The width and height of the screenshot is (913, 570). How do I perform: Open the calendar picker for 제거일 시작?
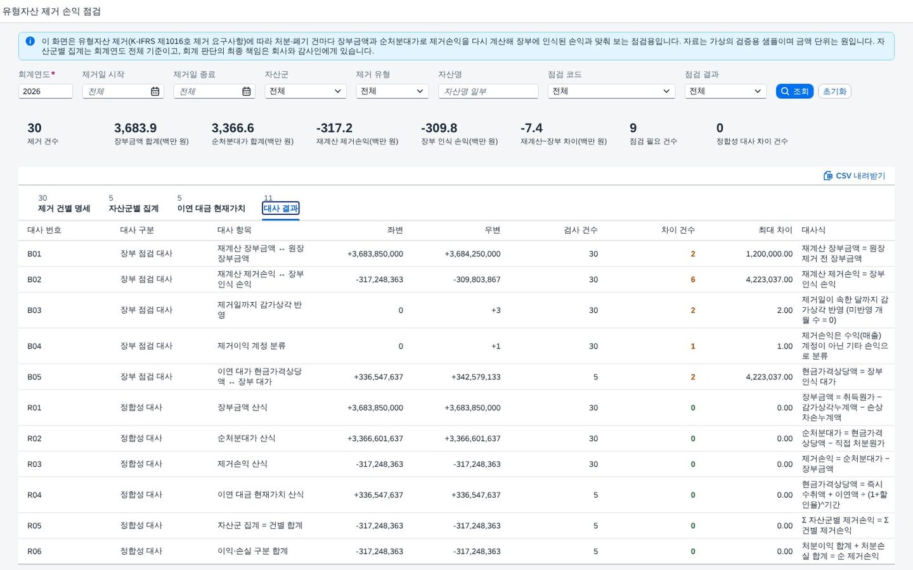[155, 91]
